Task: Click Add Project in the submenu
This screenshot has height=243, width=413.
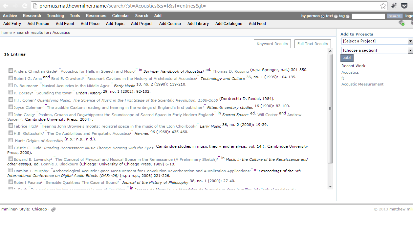Action: tap(142, 24)
